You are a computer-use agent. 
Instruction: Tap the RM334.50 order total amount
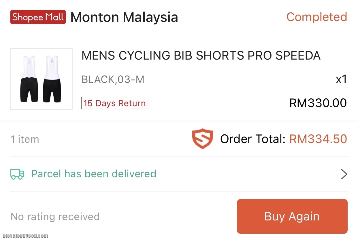318,139
